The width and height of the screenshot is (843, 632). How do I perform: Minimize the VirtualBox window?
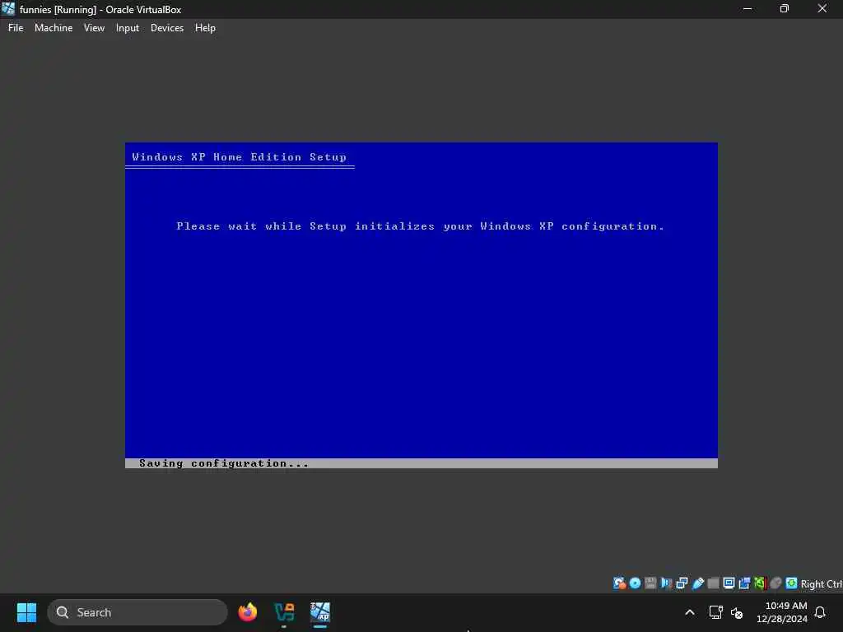pyautogui.click(x=748, y=8)
